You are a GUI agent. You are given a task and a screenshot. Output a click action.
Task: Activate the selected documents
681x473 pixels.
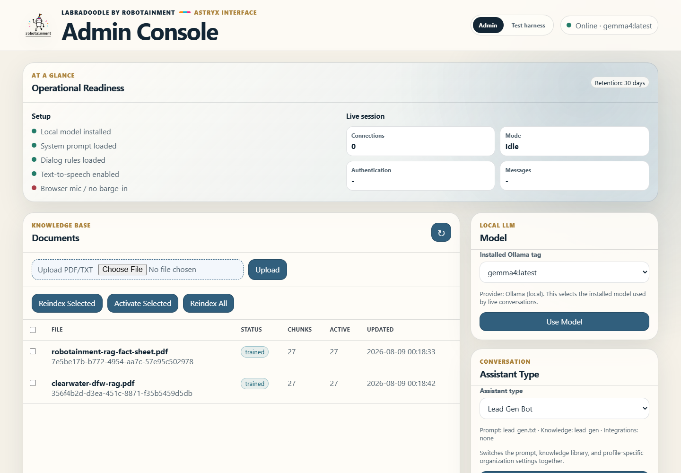(x=143, y=303)
